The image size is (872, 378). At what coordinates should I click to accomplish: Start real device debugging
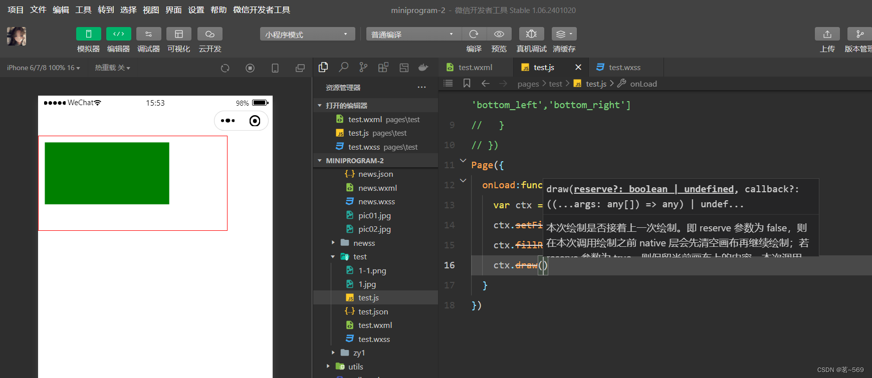(532, 34)
